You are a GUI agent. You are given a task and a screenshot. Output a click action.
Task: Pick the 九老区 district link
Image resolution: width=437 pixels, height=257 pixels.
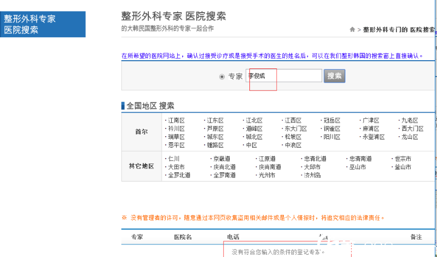pyautogui.click(x=409, y=120)
